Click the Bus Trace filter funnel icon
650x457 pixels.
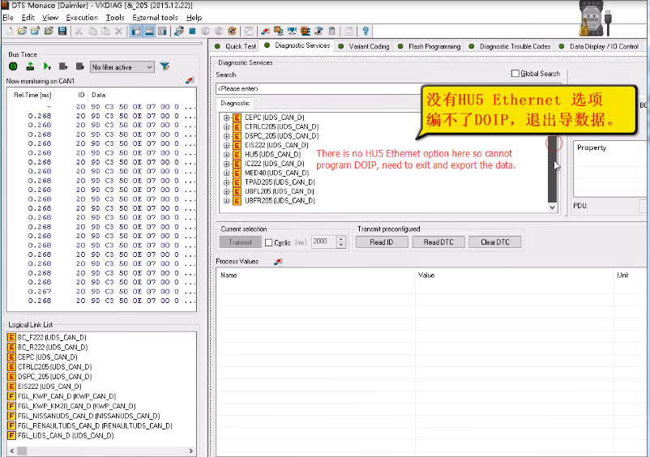(165, 66)
